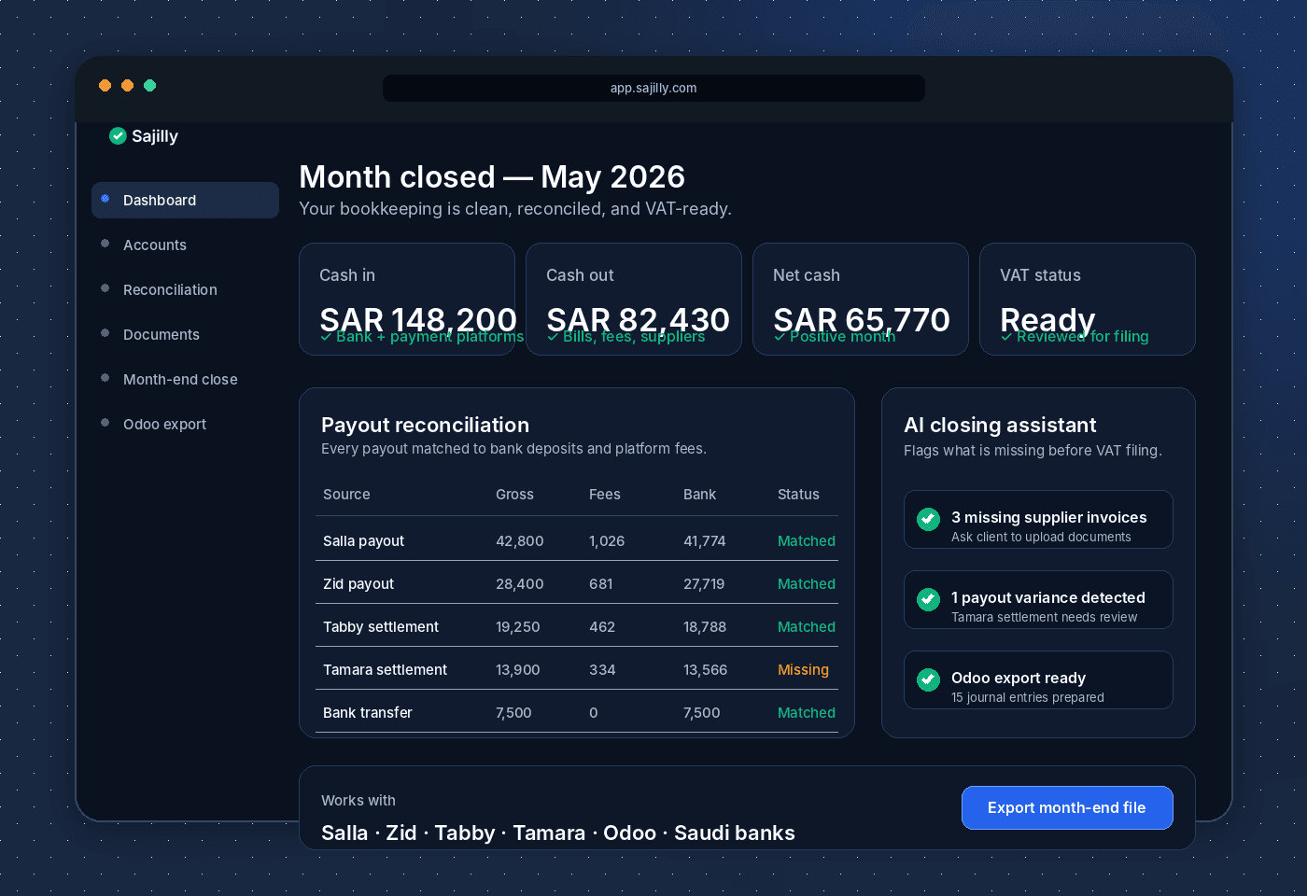Click bank value 13,566

click(706, 670)
